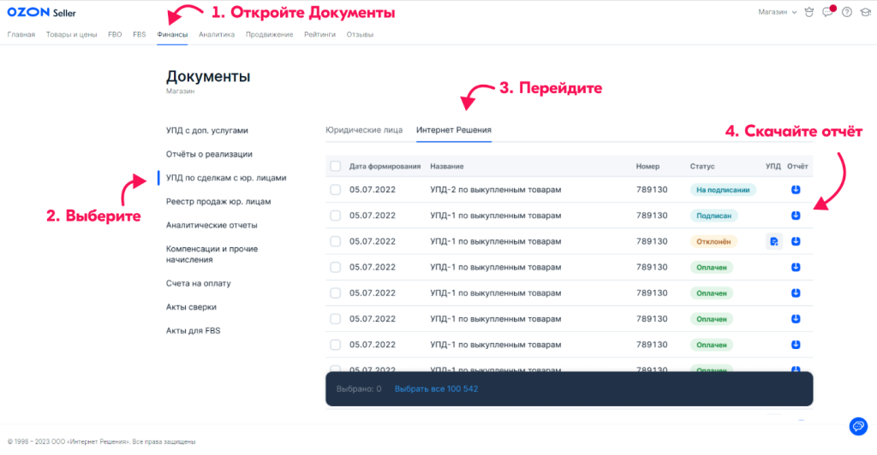Open 'Отчёты о реализации' in the sidebar

tap(209, 154)
